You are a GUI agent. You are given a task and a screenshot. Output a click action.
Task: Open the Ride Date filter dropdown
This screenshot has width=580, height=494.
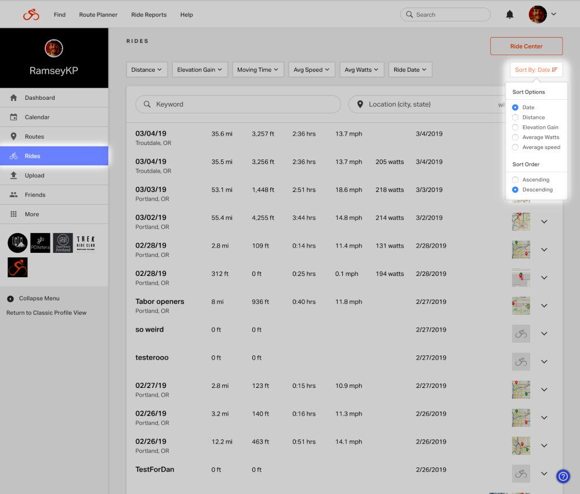pos(410,70)
